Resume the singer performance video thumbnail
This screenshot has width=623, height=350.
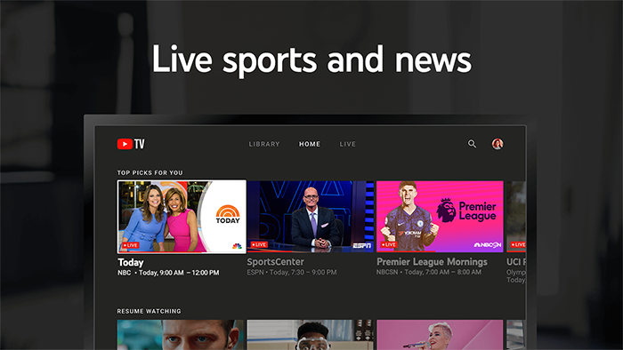click(x=440, y=335)
